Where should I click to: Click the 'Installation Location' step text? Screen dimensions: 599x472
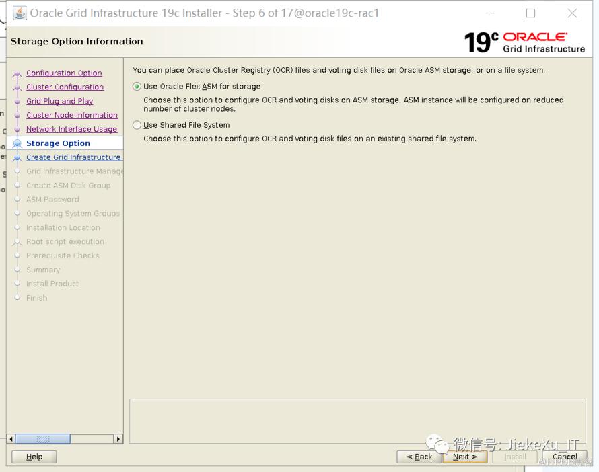[x=63, y=228]
